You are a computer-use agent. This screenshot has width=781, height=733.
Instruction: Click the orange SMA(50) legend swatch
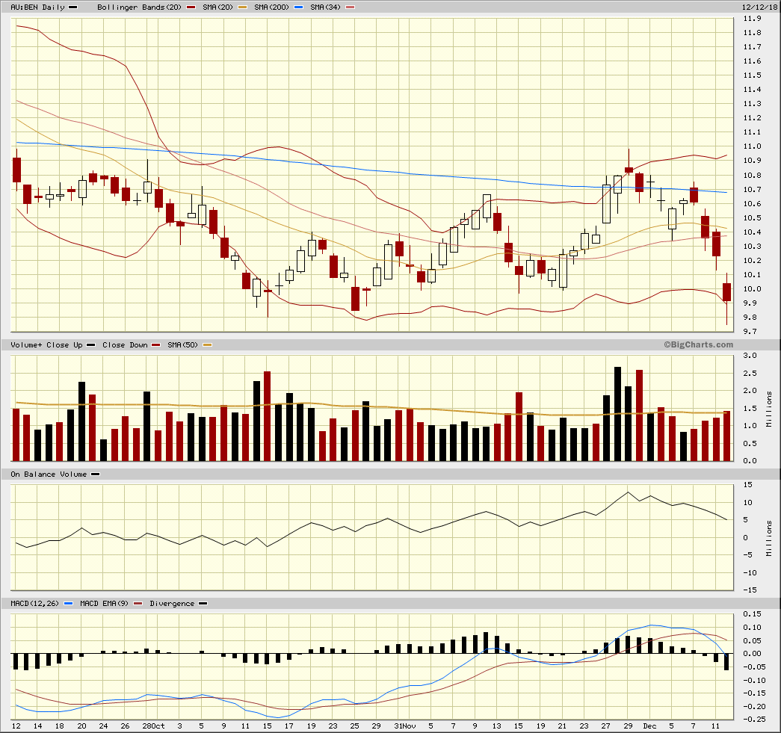(207, 344)
